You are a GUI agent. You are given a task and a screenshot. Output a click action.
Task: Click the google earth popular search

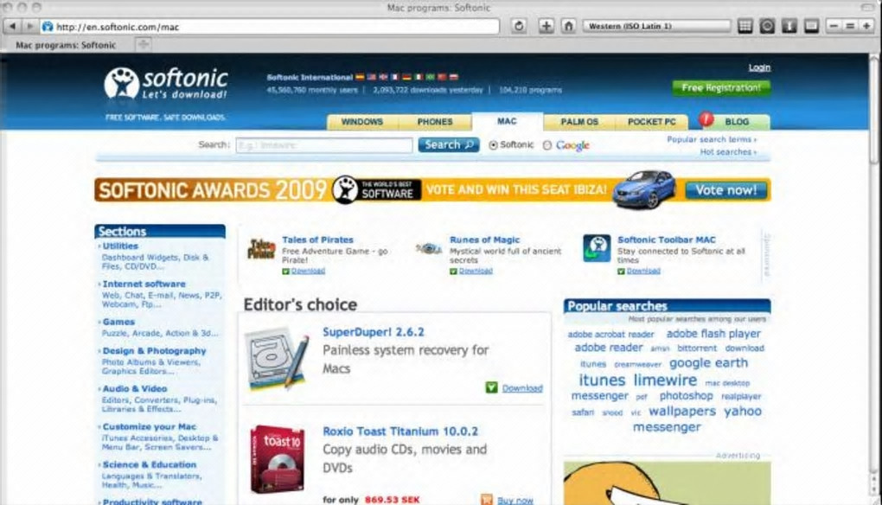(x=708, y=362)
